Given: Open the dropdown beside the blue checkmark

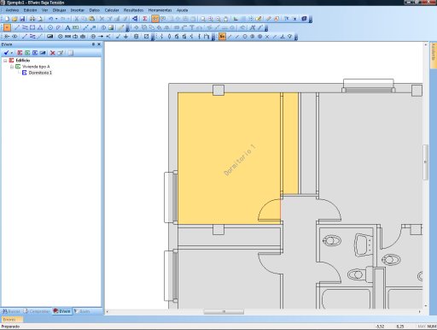Looking at the screenshot, I should [x=12, y=53].
